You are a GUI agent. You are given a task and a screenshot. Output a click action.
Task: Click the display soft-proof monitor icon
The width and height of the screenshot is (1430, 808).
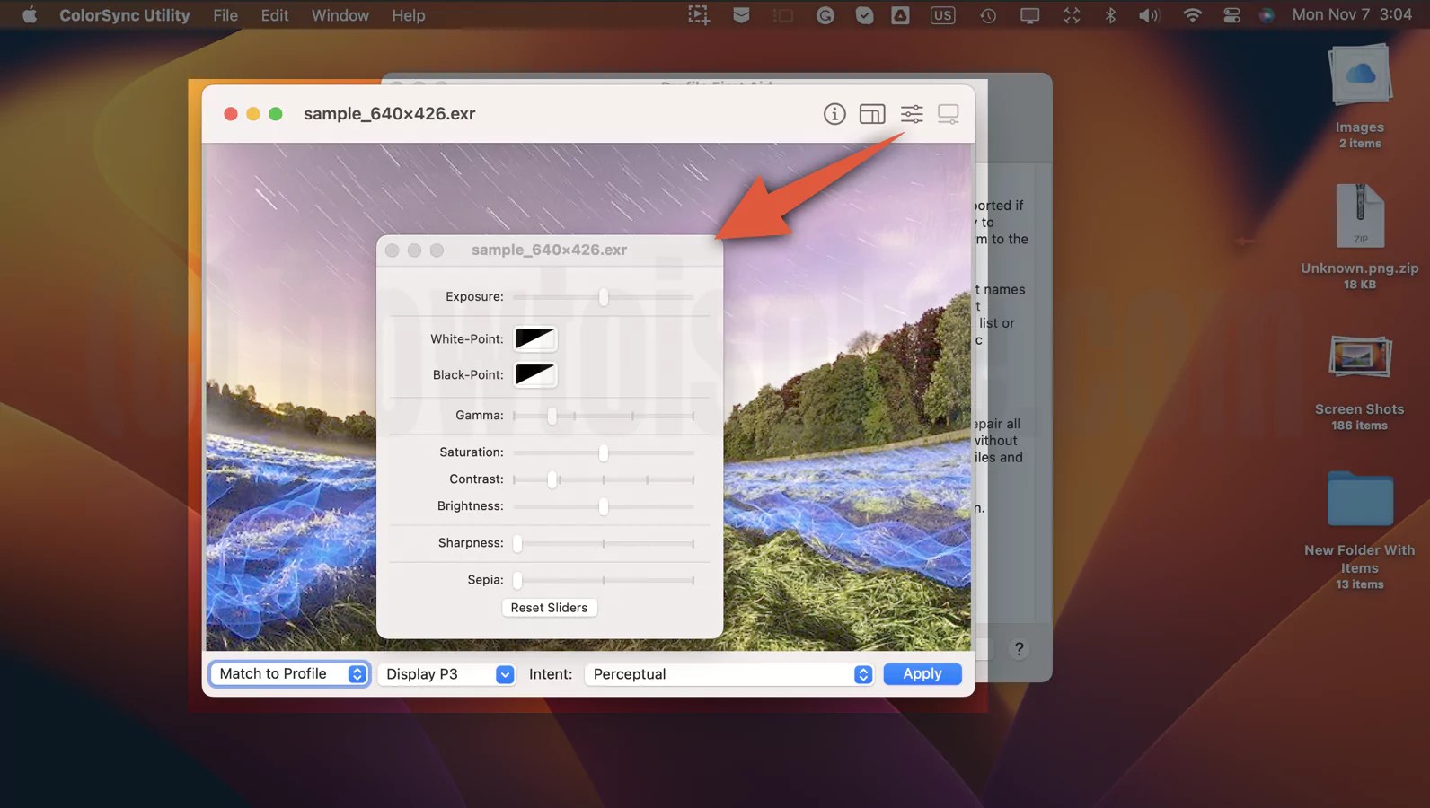click(949, 114)
